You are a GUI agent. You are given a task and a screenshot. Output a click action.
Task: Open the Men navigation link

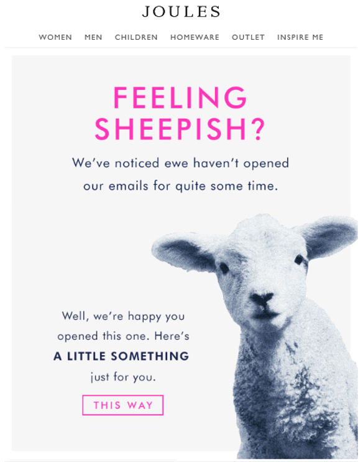coord(93,37)
